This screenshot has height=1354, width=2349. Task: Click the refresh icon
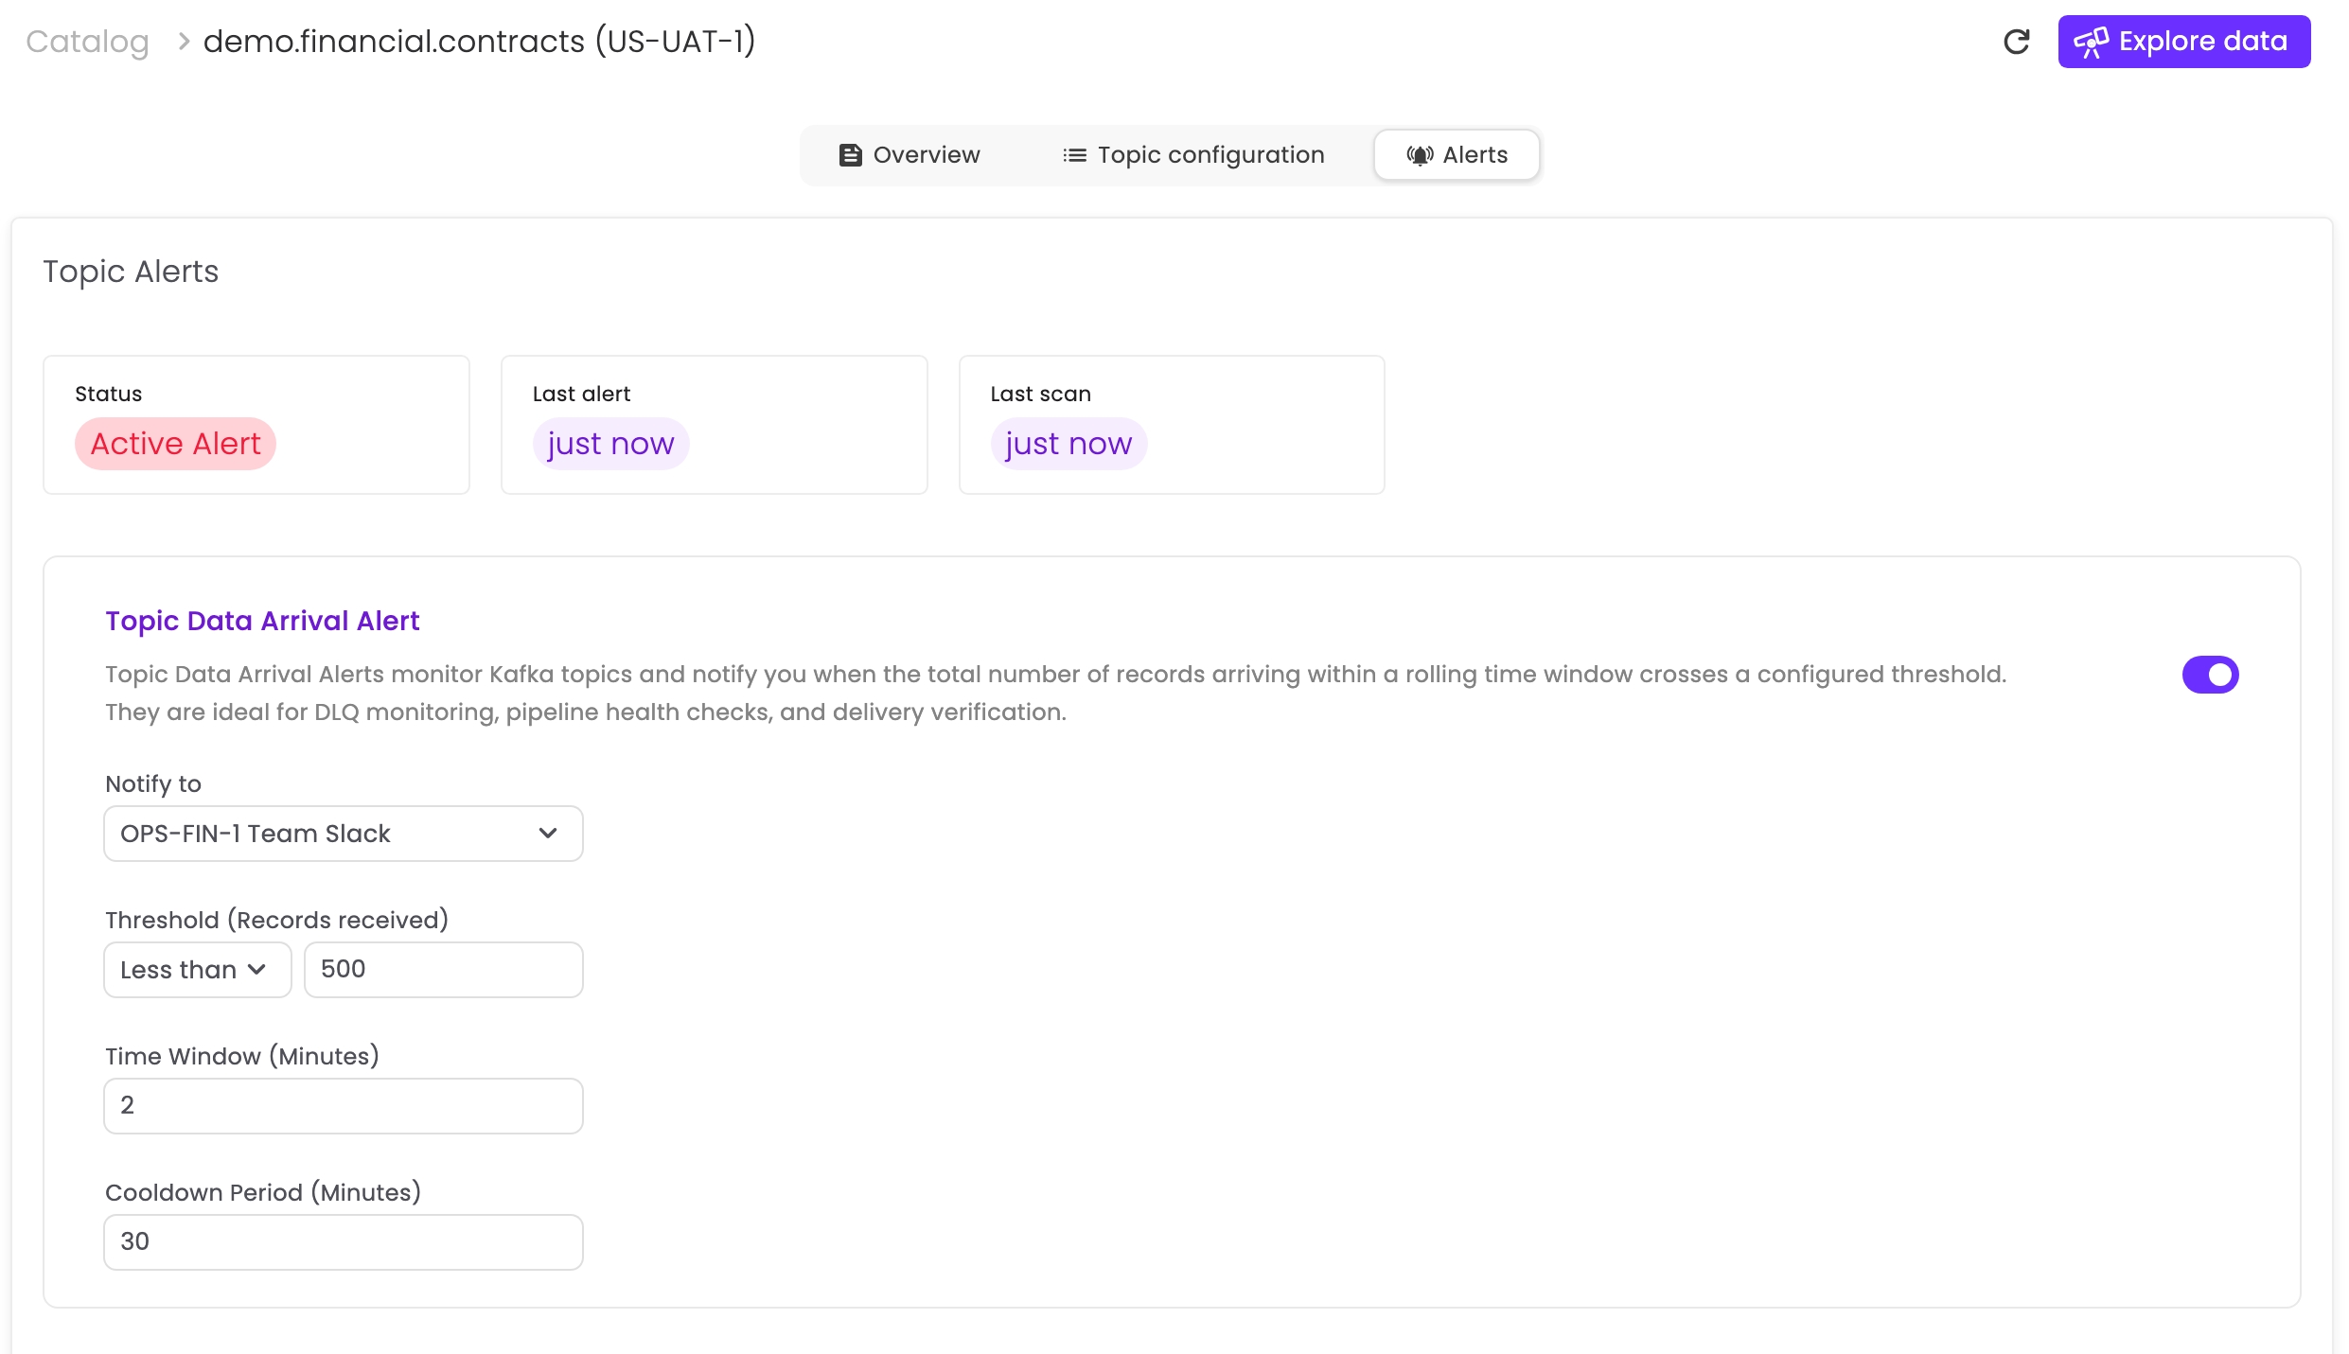[x=2016, y=42]
